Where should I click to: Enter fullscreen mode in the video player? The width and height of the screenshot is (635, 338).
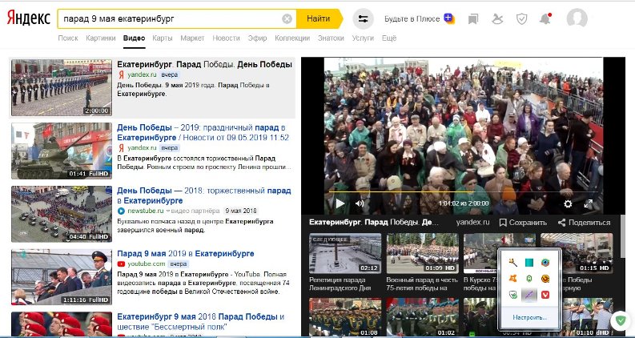[x=589, y=203]
